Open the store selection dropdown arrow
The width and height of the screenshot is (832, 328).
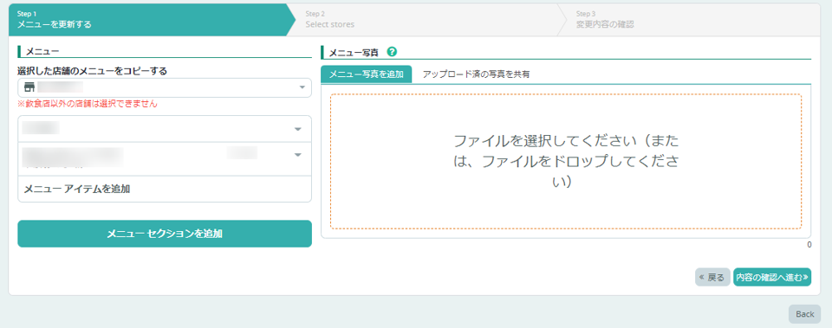(302, 87)
